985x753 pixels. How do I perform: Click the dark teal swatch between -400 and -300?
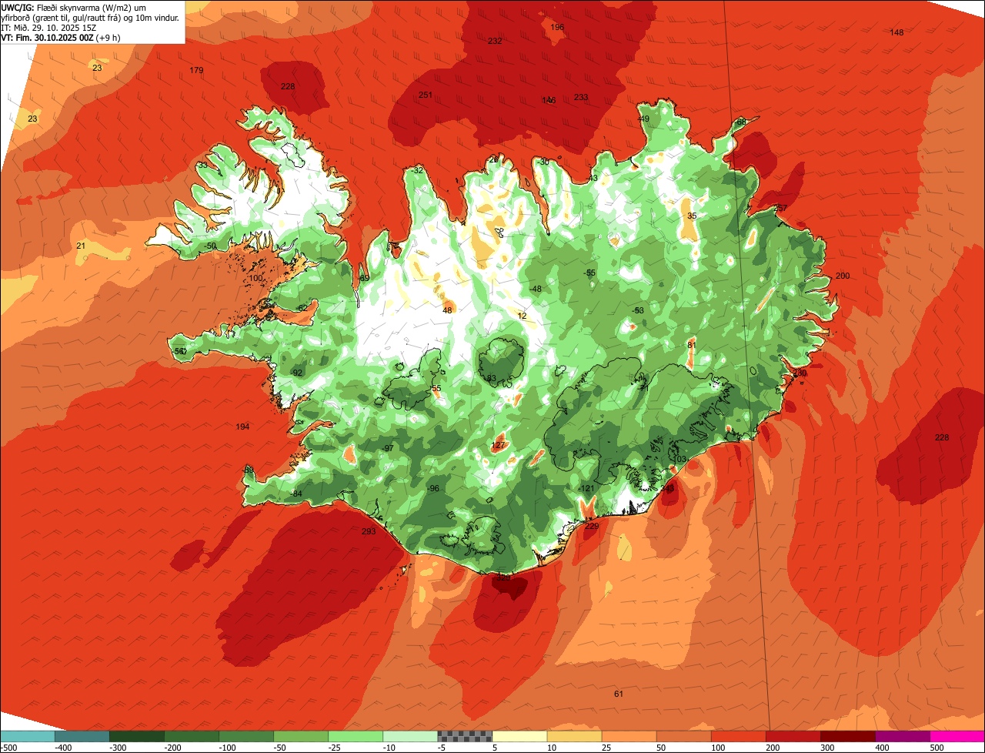[82, 735]
